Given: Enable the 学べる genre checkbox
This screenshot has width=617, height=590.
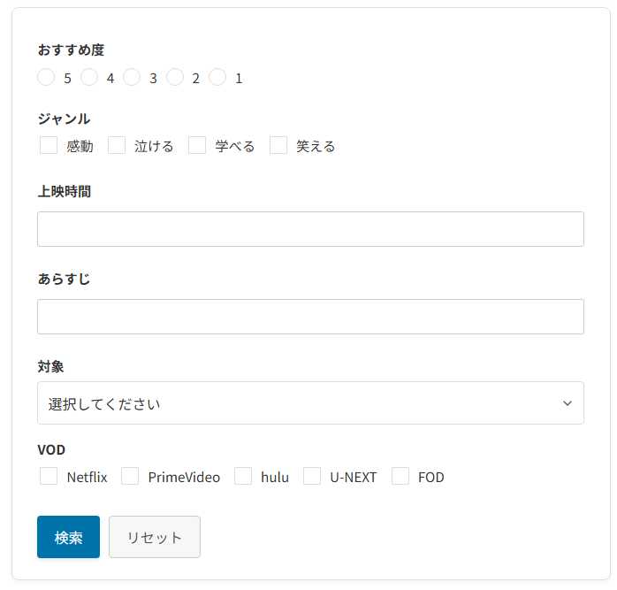Looking at the screenshot, I should 197,145.
